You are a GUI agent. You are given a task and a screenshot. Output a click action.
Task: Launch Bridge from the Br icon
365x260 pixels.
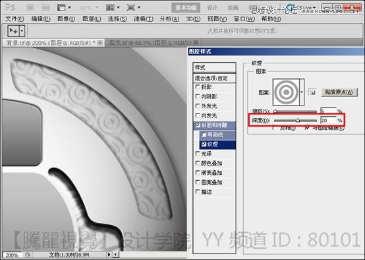click(x=30, y=8)
